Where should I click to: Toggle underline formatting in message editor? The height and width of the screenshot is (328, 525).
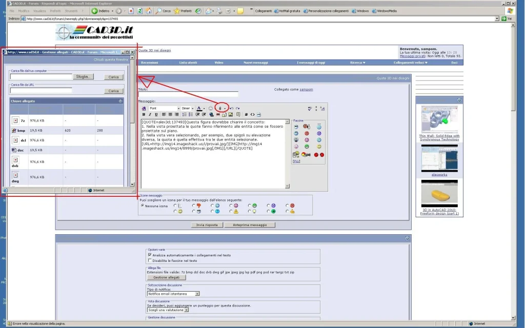156,114
